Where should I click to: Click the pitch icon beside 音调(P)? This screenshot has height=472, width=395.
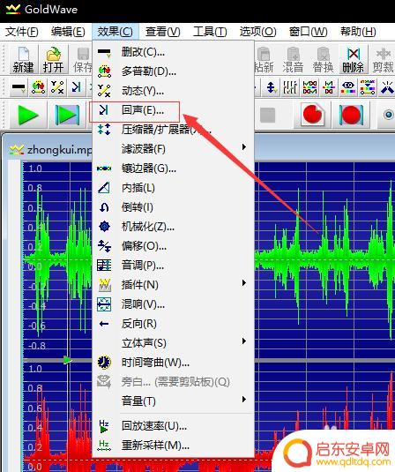(x=104, y=266)
